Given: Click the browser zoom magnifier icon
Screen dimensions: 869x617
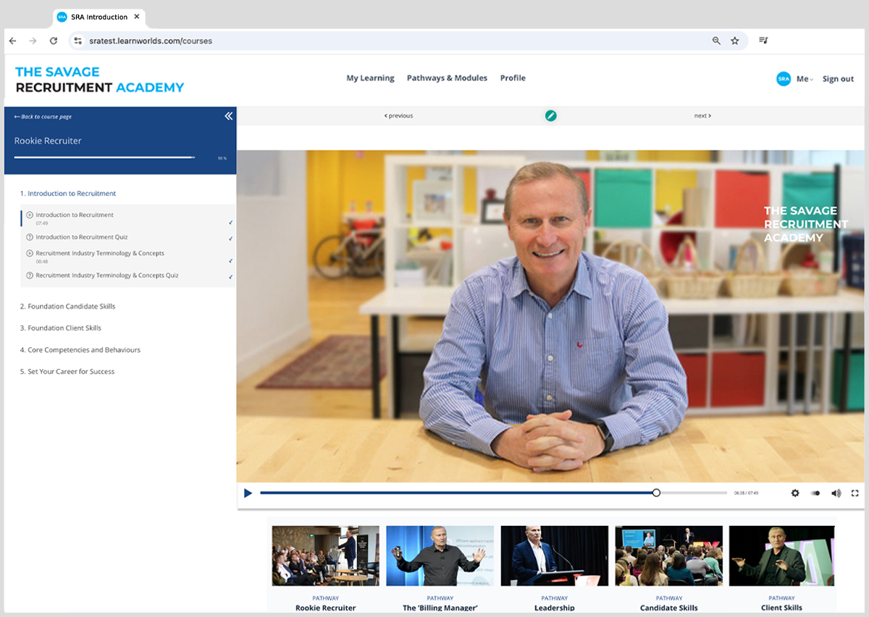Looking at the screenshot, I should (716, 41).
